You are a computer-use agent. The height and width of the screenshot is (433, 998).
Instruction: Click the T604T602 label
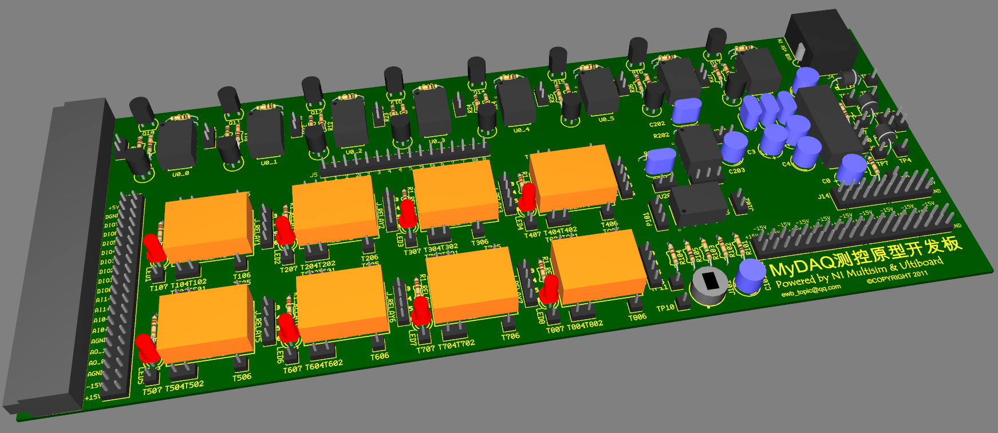point(324,365)
